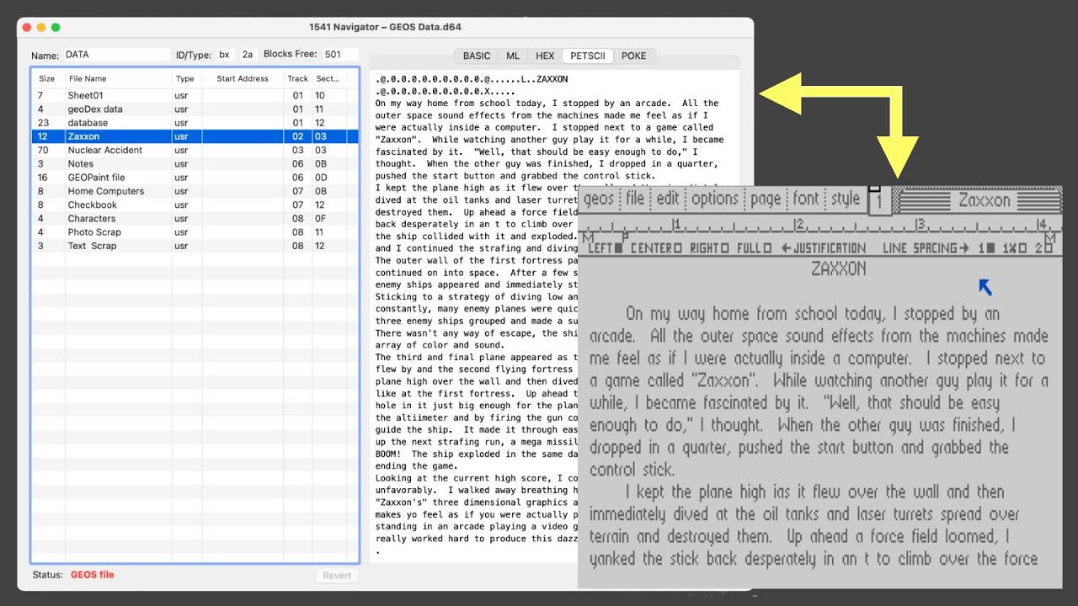Select LEFT justification checkbox

point(618,247)
